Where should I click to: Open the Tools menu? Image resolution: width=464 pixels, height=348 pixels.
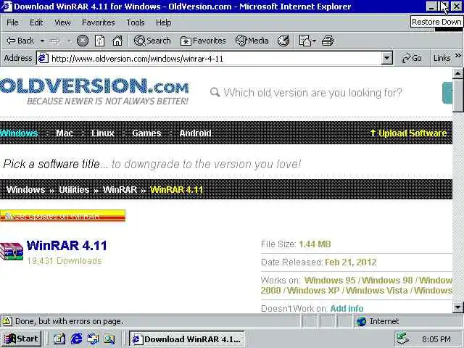point(136,22)
